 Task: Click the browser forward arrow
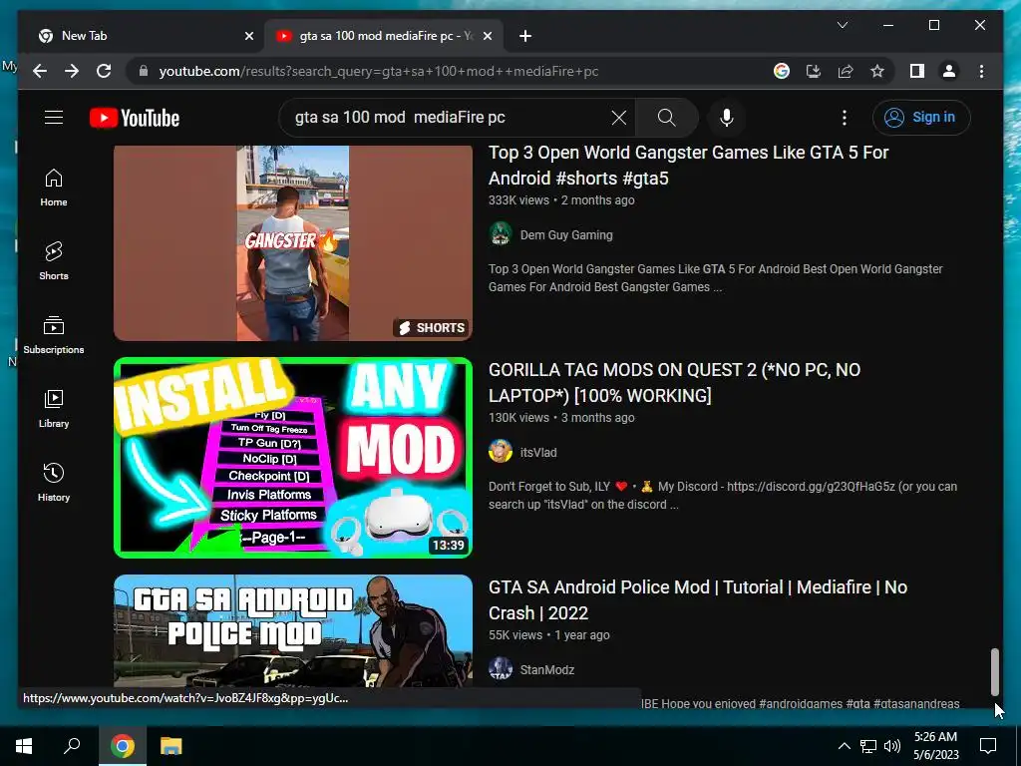tap(72, 71)
